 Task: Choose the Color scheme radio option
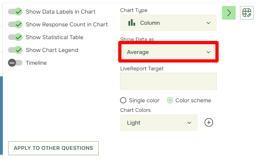170,100
